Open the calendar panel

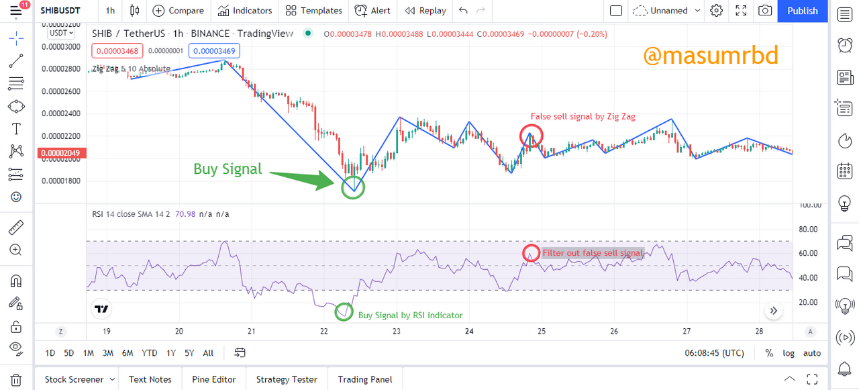pyautogui.click(x=846, y=171)
